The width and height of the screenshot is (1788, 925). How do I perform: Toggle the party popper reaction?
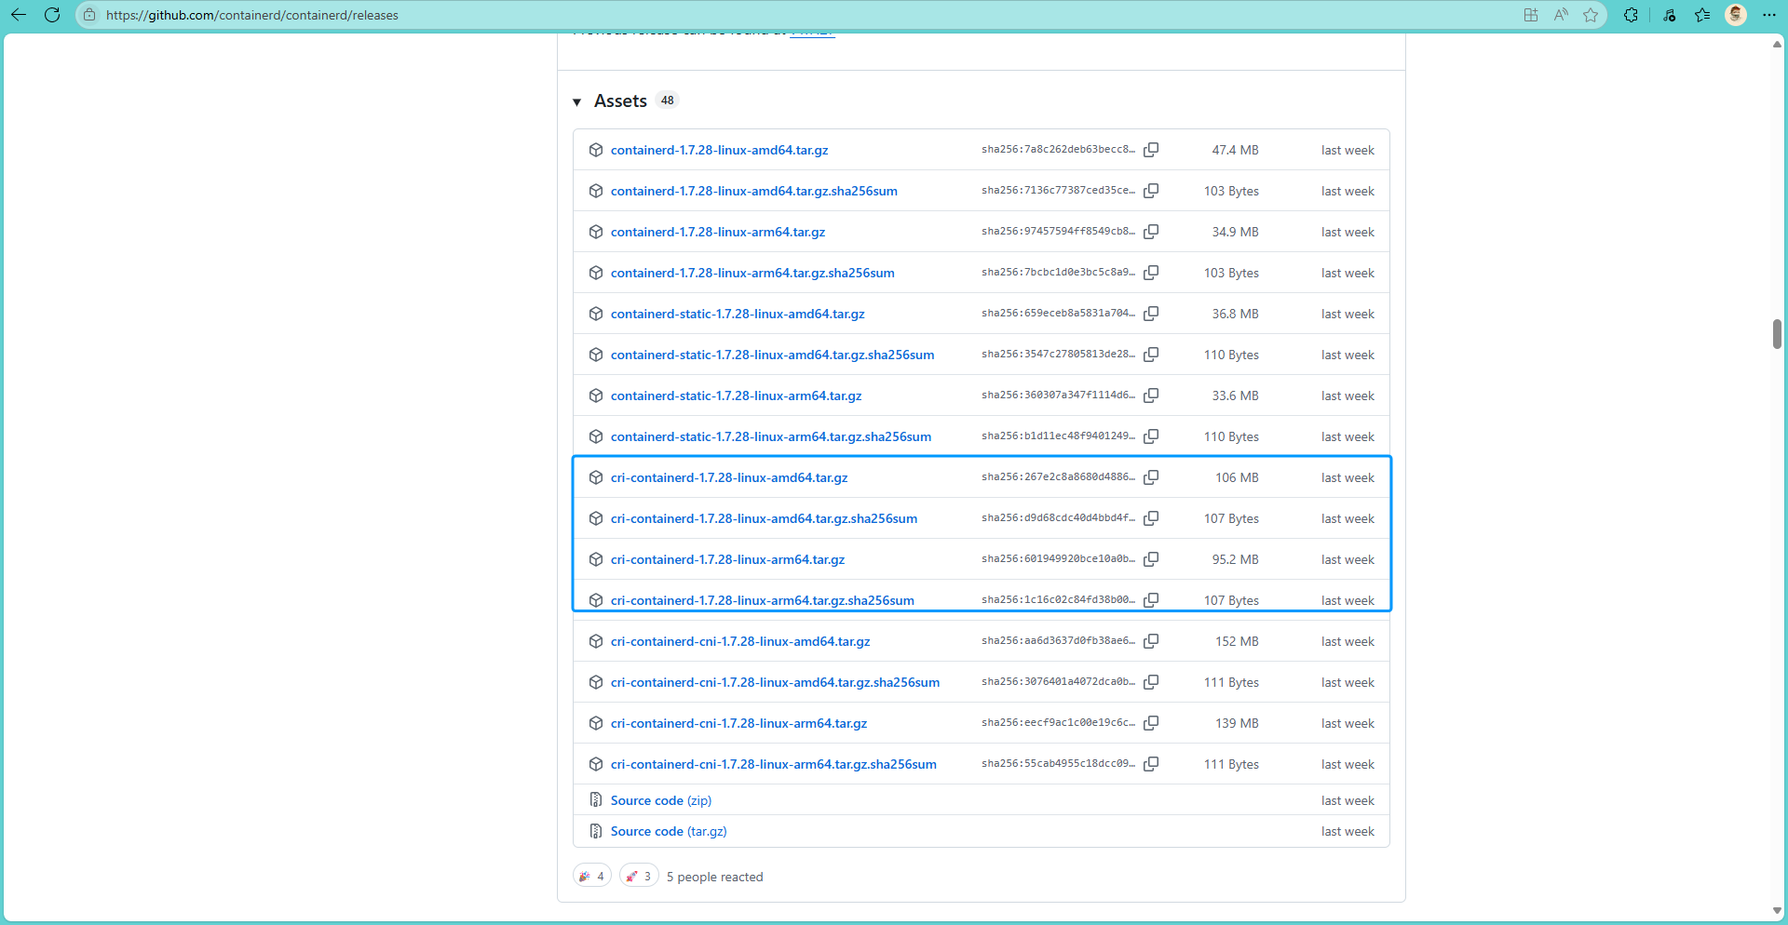click(591, 877)
